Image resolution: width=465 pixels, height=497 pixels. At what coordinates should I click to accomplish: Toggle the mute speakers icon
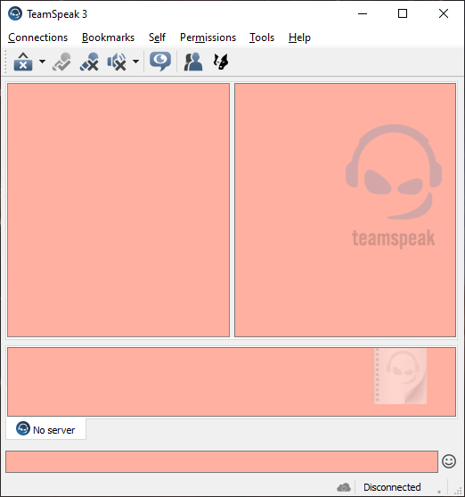117,62
